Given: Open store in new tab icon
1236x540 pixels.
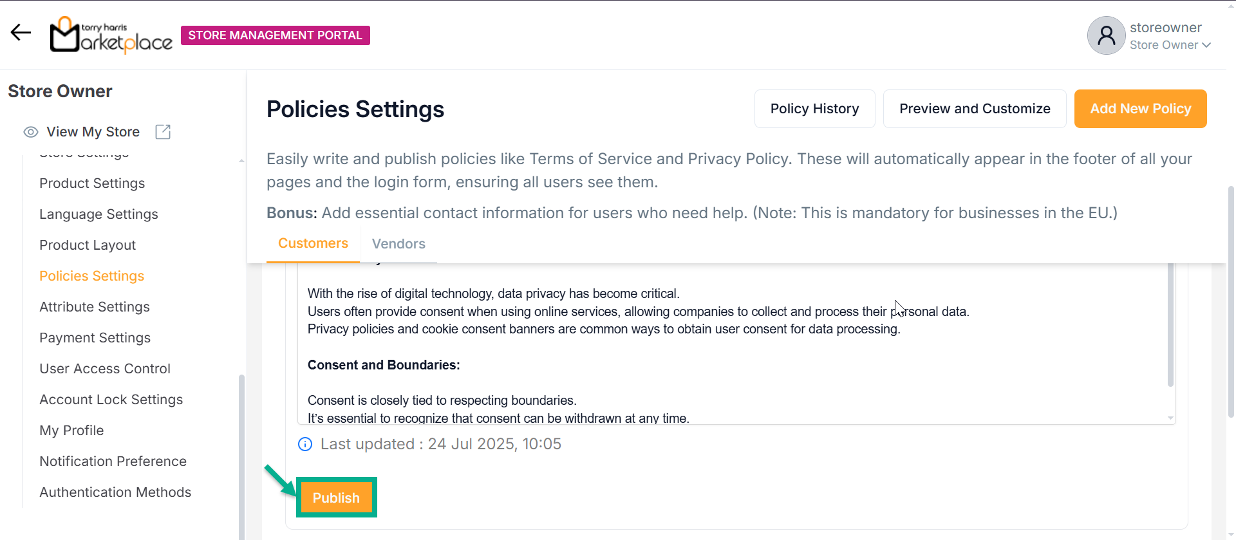Looking at the screenshot, I should pos(163,132).
